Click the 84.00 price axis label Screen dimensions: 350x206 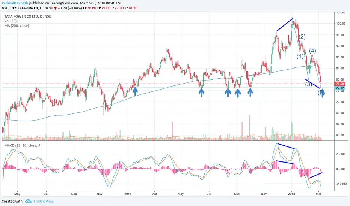(x=340, y=69)
